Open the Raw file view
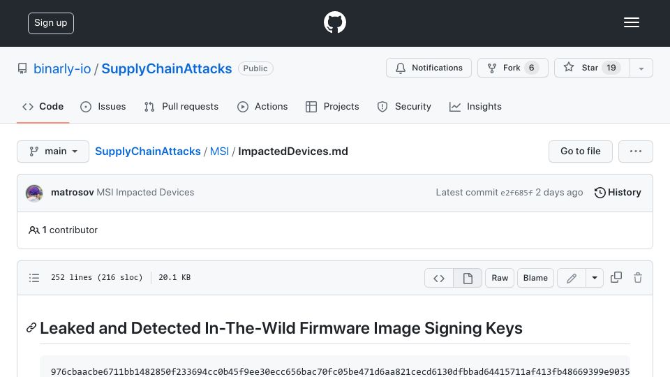The height and width of the screenshot is (377, 670). coord(500,279)
